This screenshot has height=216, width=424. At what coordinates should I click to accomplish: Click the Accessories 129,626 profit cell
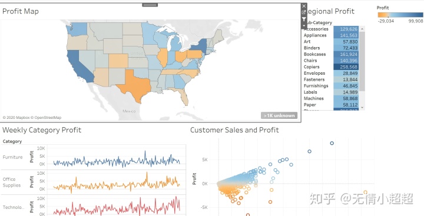(346, 29)
